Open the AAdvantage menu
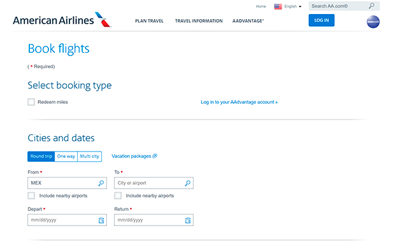The image size is (395, 242). (x=248, y=21)
